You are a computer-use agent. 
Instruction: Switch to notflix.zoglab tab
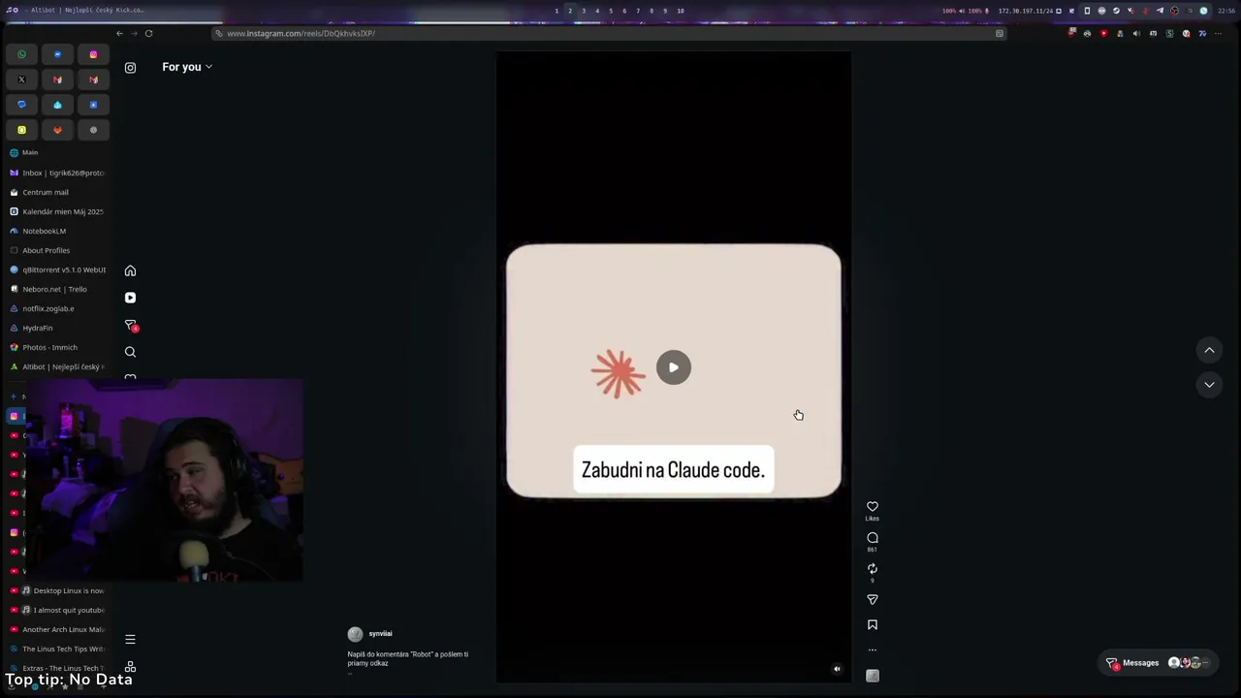coord(55,308)
